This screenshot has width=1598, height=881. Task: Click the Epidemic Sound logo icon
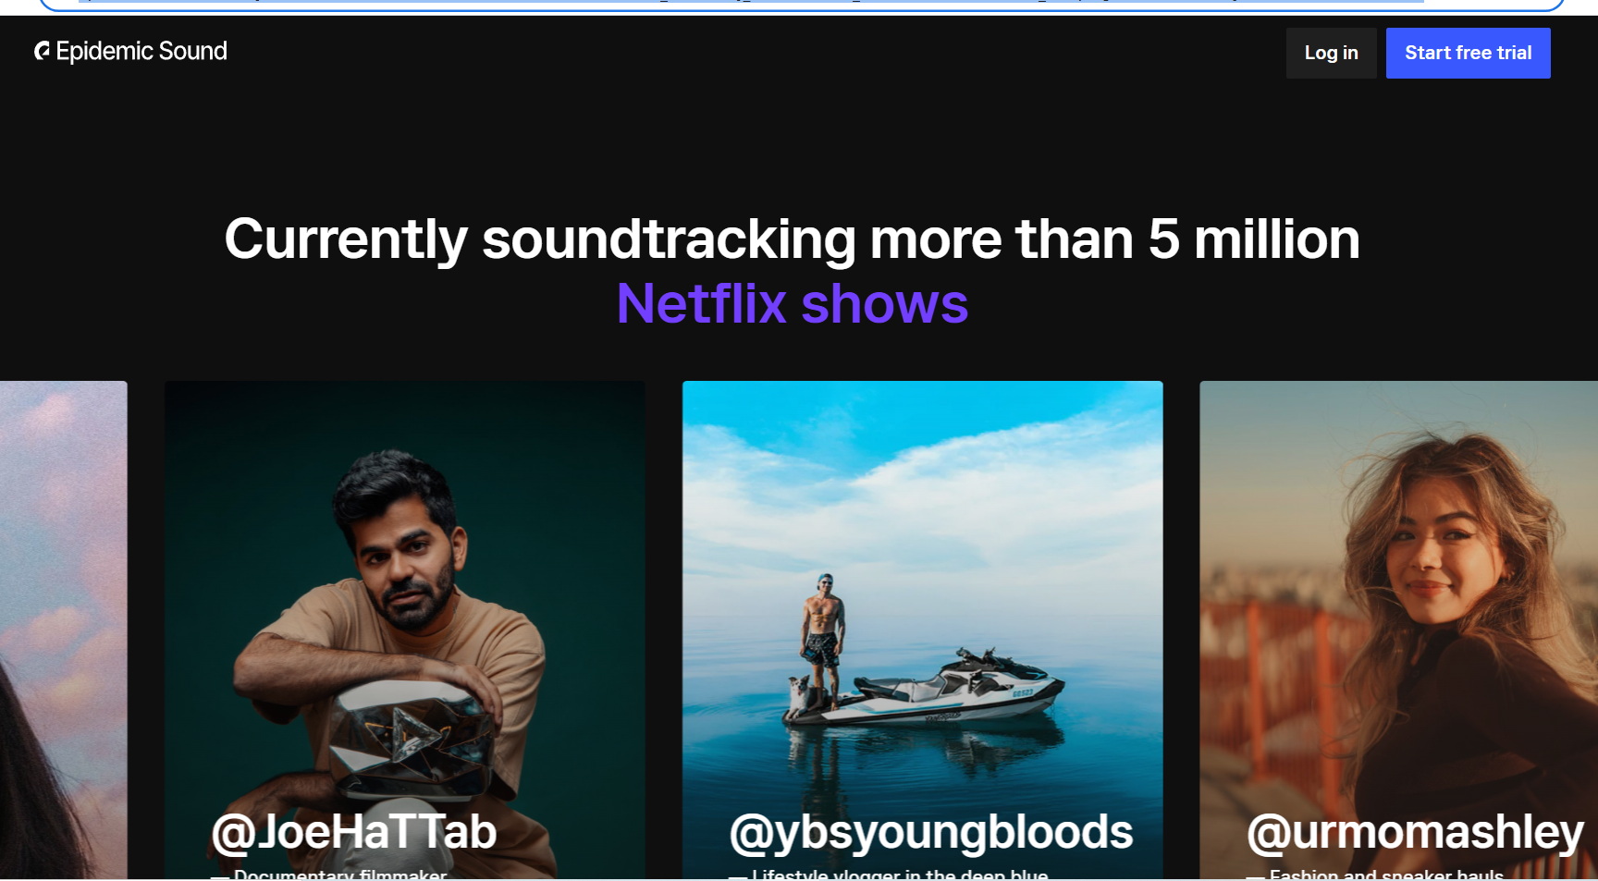click(x=42, y=51)
